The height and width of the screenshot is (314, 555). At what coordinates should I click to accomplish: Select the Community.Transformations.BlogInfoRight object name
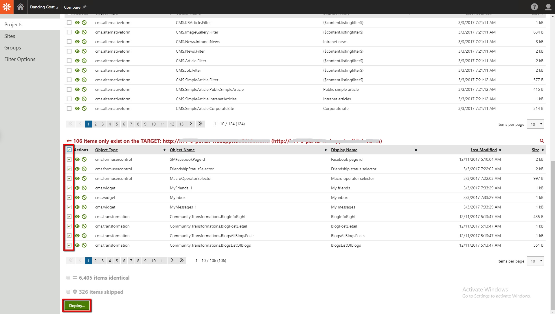coord(207,217)
